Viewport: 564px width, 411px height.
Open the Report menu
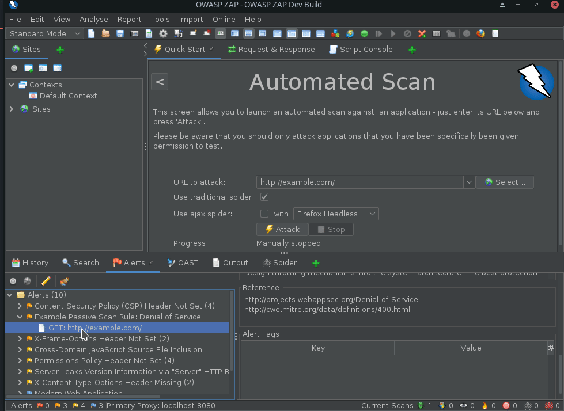[129, 20]
